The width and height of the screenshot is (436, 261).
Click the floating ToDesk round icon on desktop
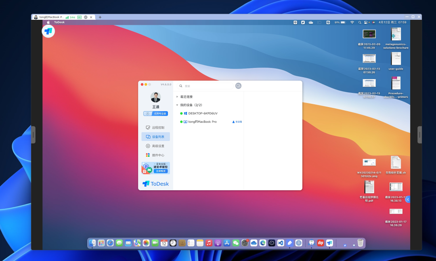(48, 31)
